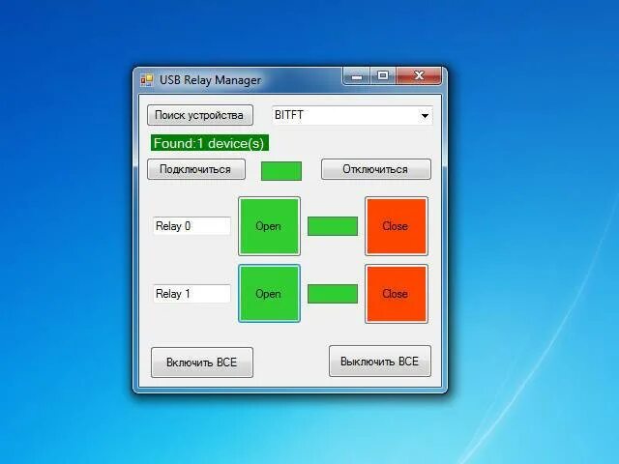Click the Отключиться button
Viewport: 619px width, 464px height.
tap(376, 169)
